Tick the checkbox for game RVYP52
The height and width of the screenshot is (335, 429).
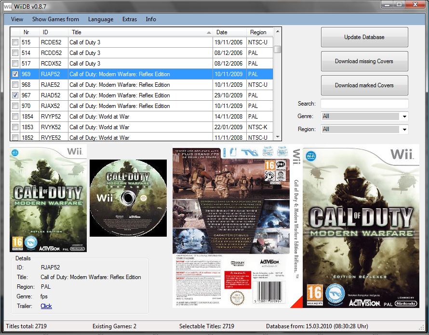click(x=15, y=117)
